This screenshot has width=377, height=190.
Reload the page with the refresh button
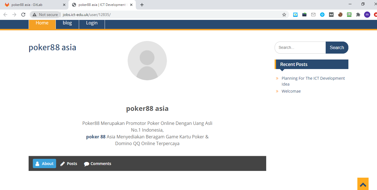pyautogui.click(x=23, y=15)
